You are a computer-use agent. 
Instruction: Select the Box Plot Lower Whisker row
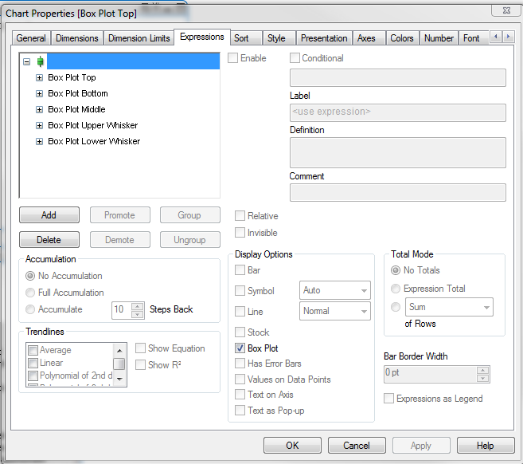94,142
